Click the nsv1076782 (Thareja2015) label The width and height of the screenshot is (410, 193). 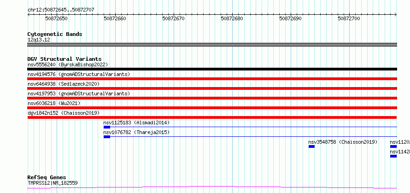[136, 132]
